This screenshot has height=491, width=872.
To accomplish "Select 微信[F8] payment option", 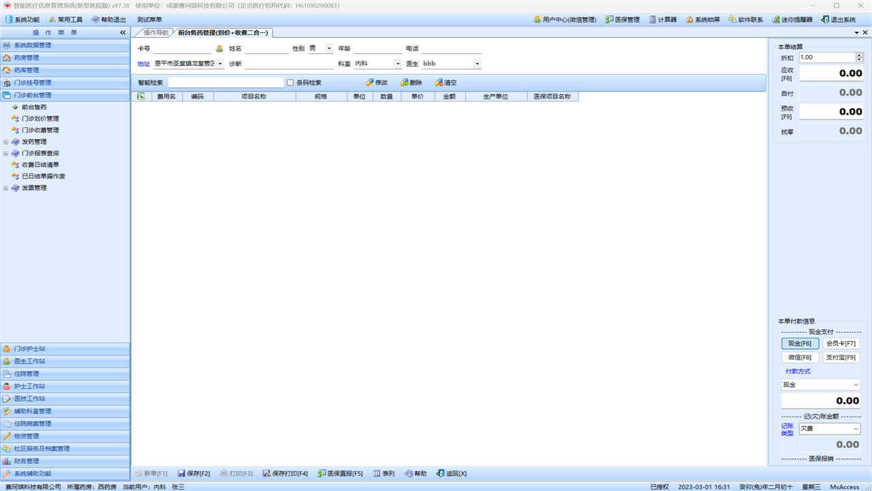I will pyautogui.click(x=799, y=357).
